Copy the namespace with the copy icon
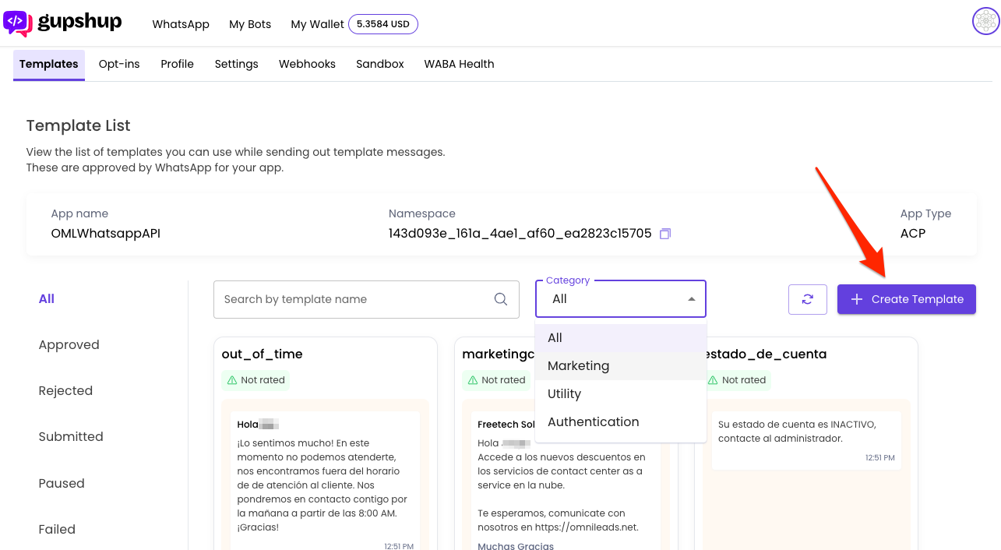The width and height of the screenshot is (1001, 550). 664,234
